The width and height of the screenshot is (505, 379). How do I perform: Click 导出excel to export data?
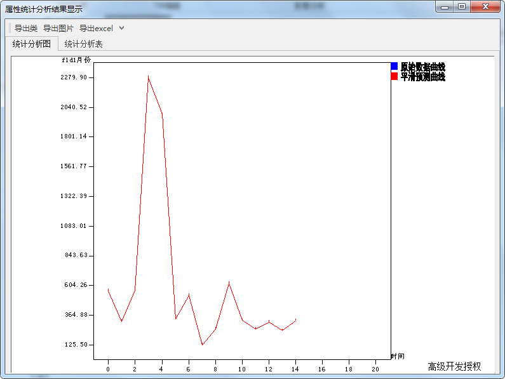[96, 29]
